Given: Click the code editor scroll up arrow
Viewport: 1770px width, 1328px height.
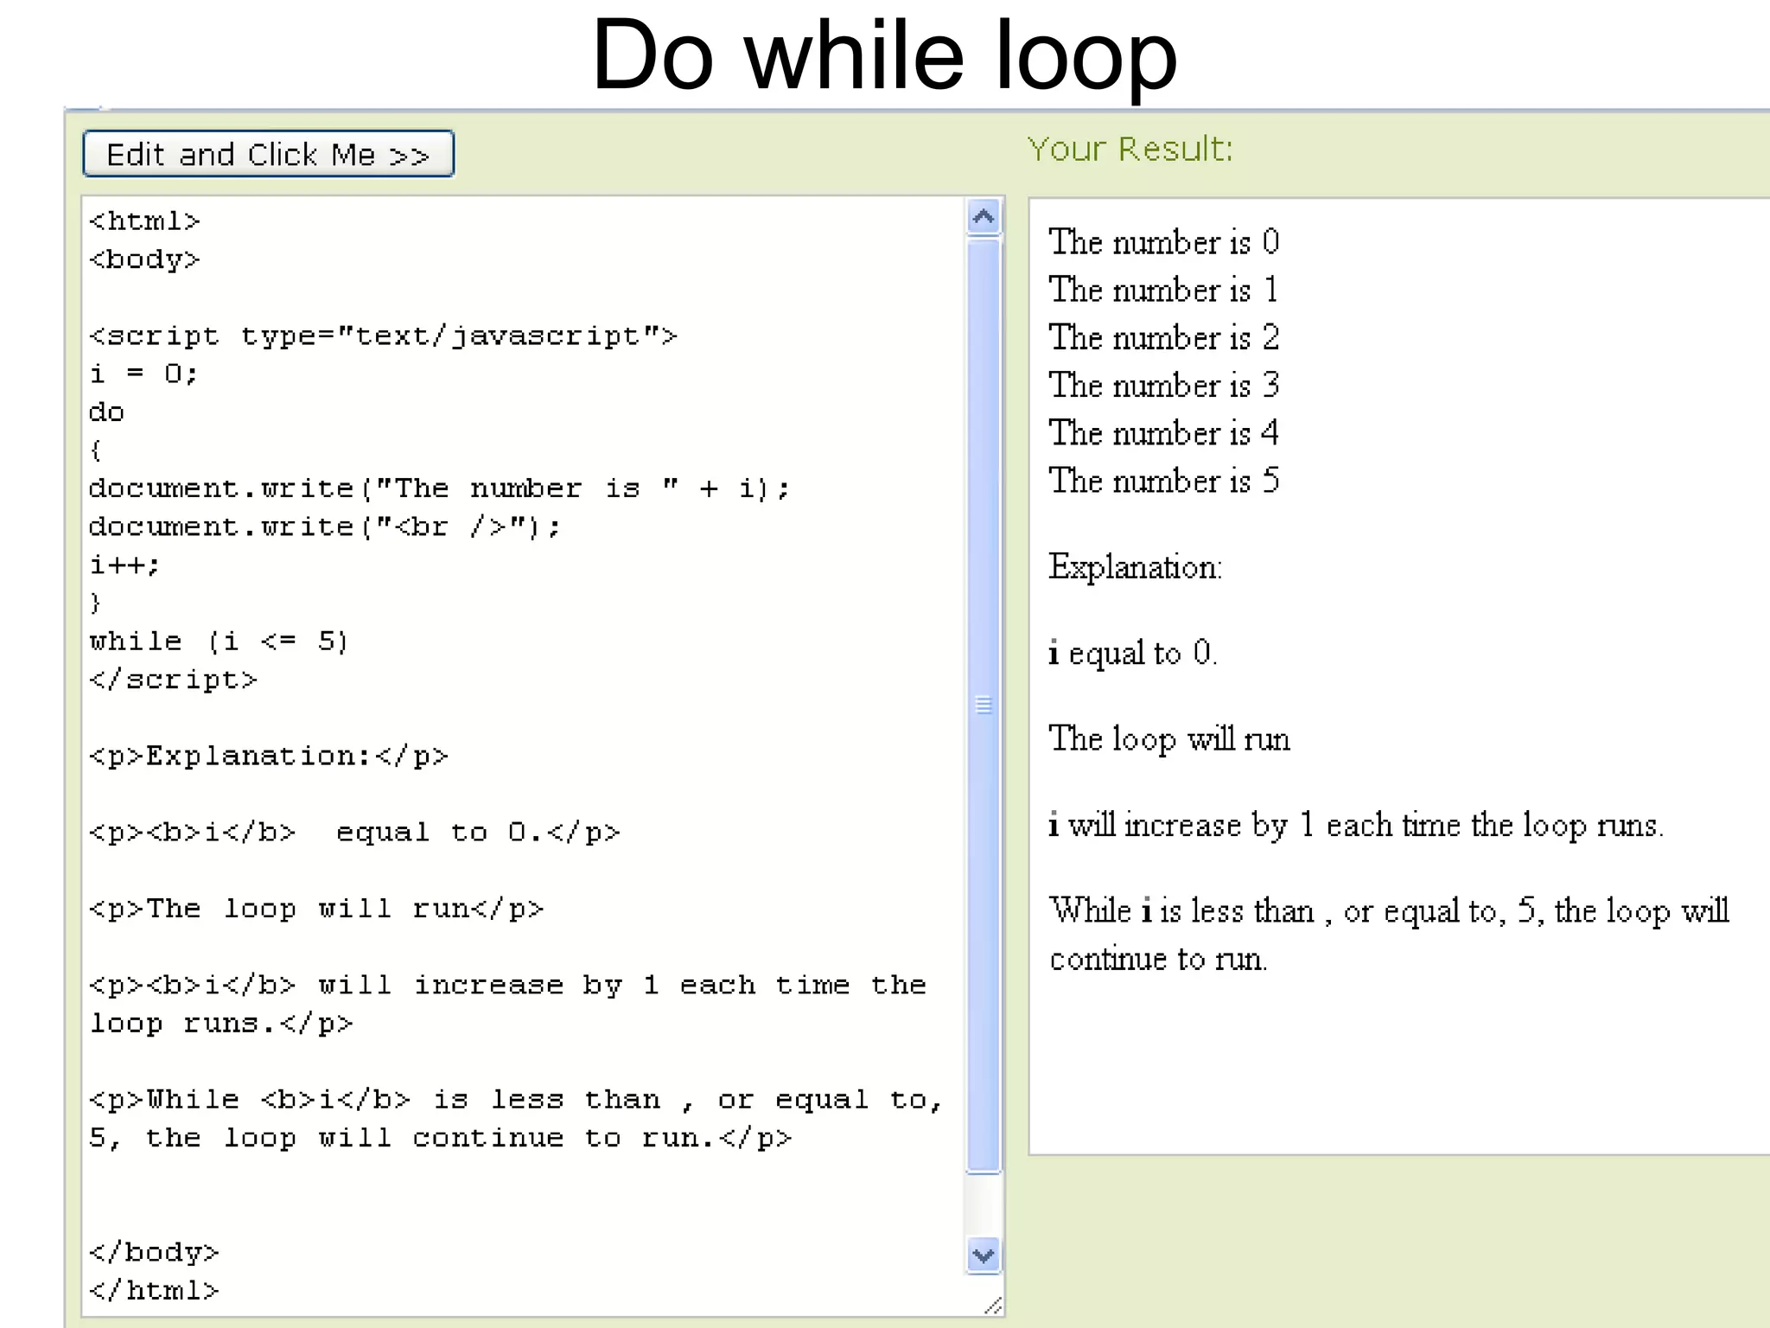Looking at the screenshot, I should coord(984,216).
